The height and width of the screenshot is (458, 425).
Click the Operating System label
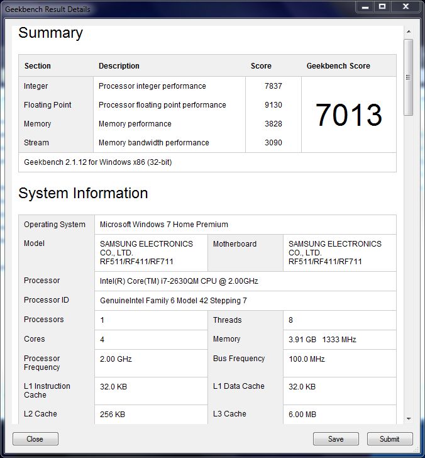point(55,225)
